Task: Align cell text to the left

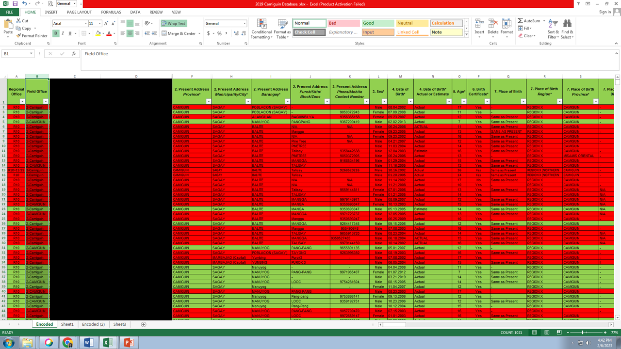Action: coord(123,33)
